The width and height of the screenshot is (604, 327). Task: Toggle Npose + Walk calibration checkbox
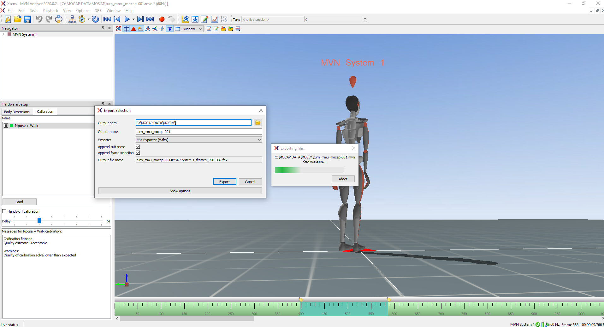(x=6, y=126)
